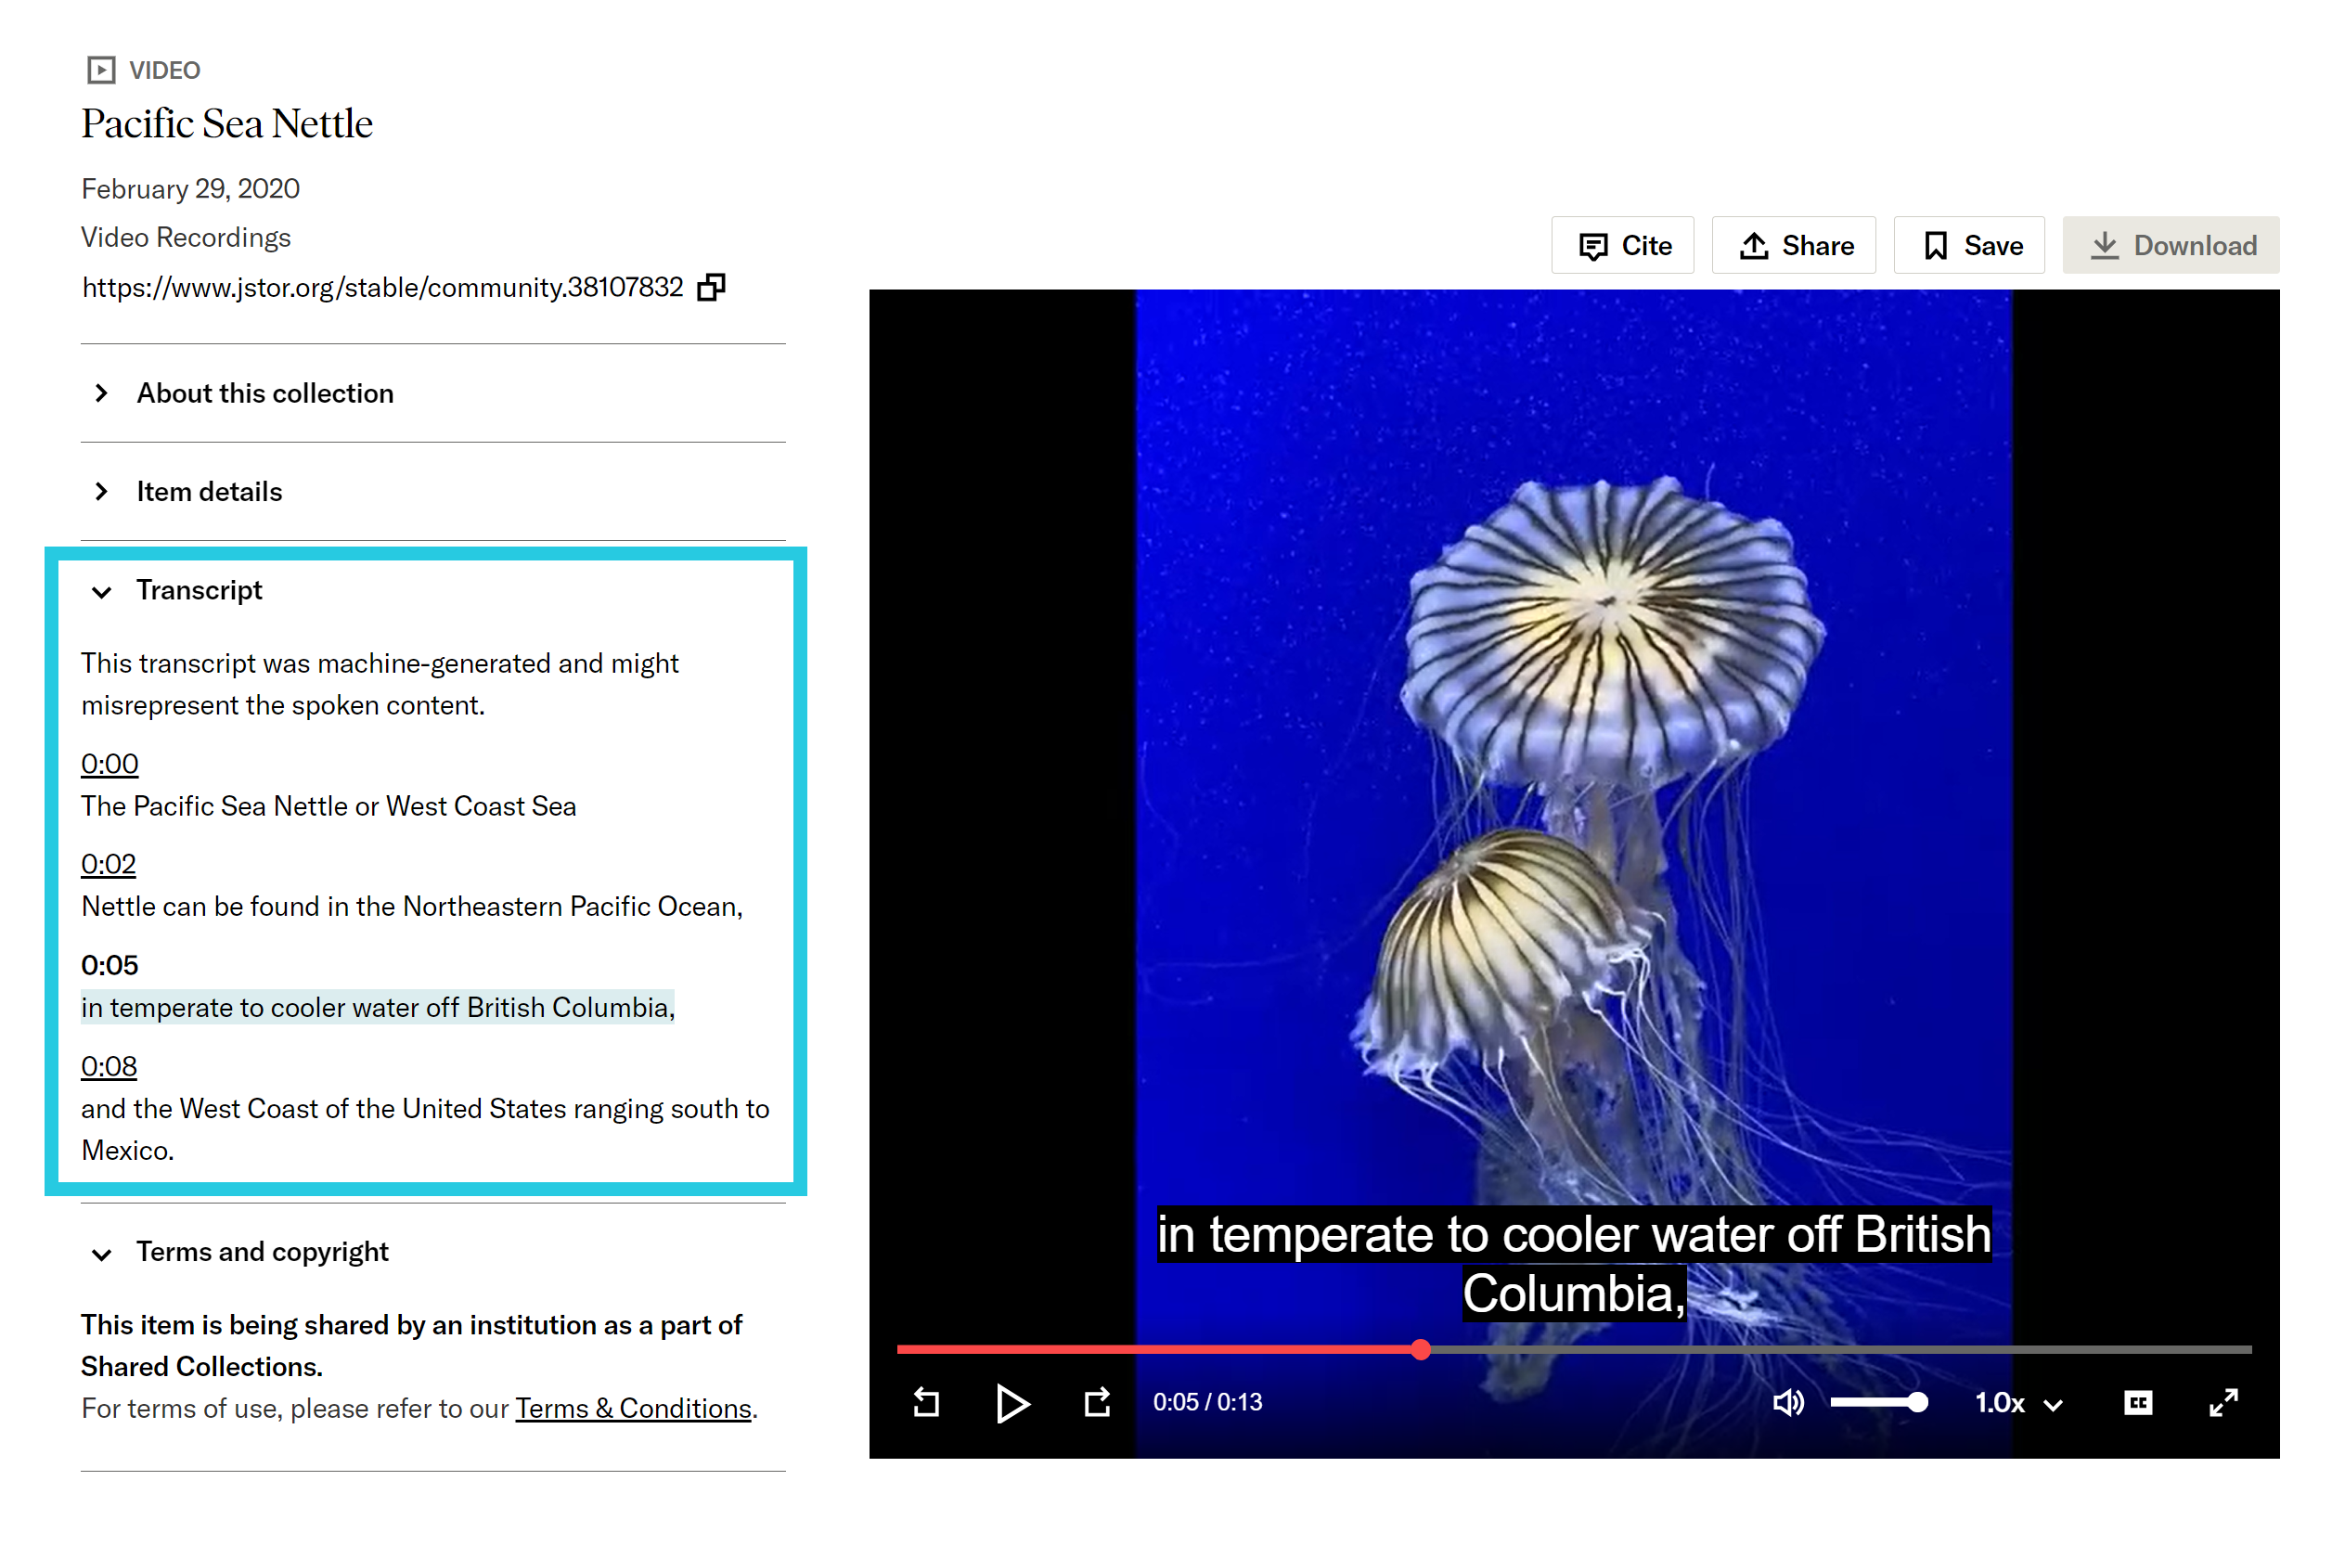Screen dimensions: 2345x1545
Task: Jump to transcript timestamp 0:00
Action: [x=110, y=764]
